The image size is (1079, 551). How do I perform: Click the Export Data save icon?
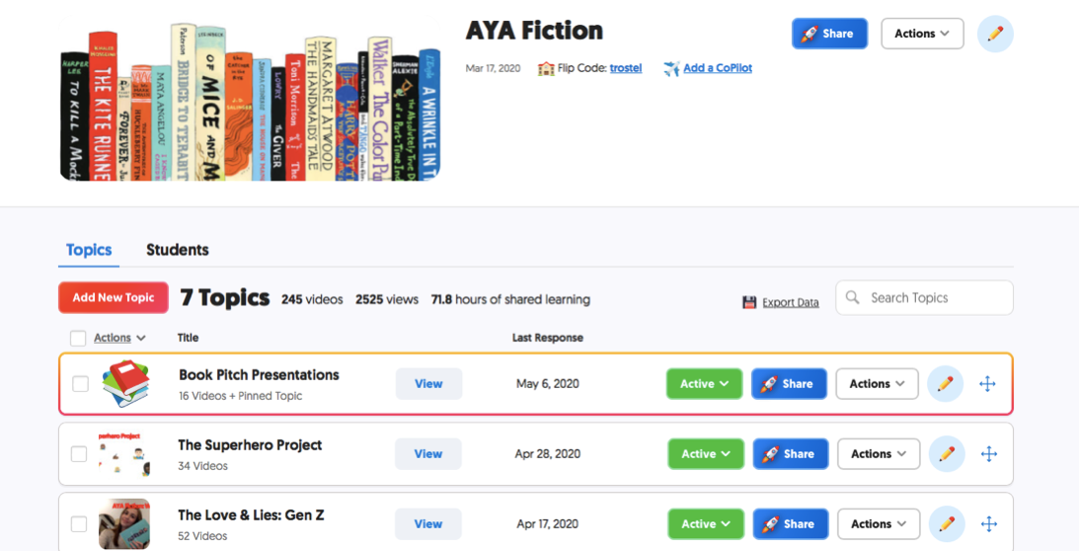pos(749,302)
